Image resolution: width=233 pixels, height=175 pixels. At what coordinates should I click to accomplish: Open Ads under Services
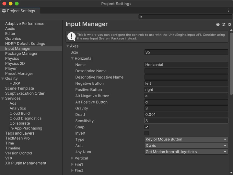13,103
